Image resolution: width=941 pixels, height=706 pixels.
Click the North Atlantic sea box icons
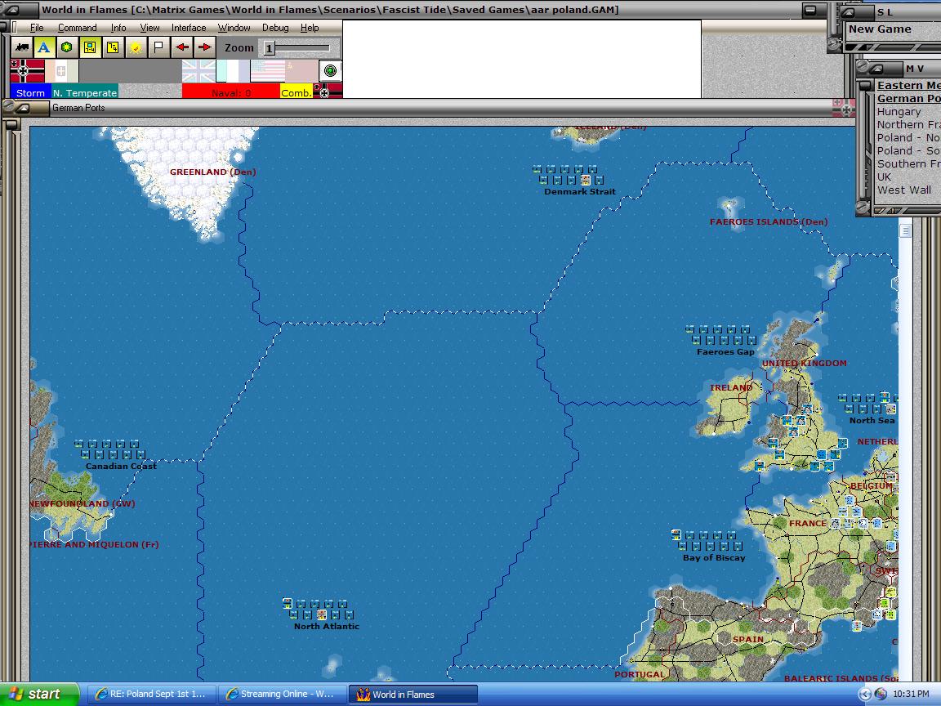pyautogui.click(x=318, y=610)
